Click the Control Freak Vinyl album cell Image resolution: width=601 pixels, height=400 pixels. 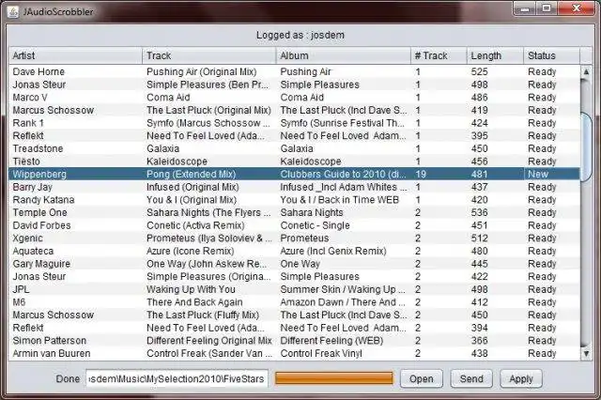tap(344, 353)
